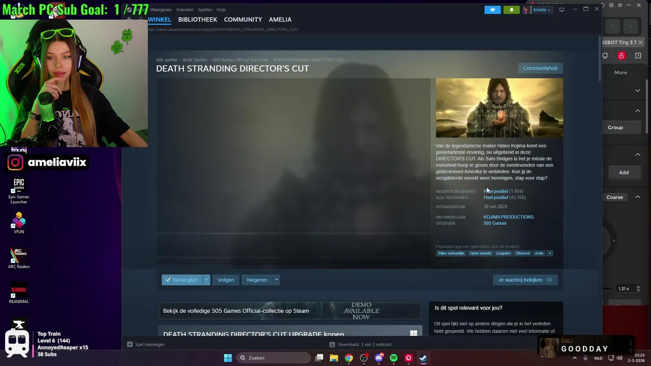Viewport: 651px width, 366px height.
Task: Click the red device icon in OBSBOT toolbar
Action: click(622, 56)
